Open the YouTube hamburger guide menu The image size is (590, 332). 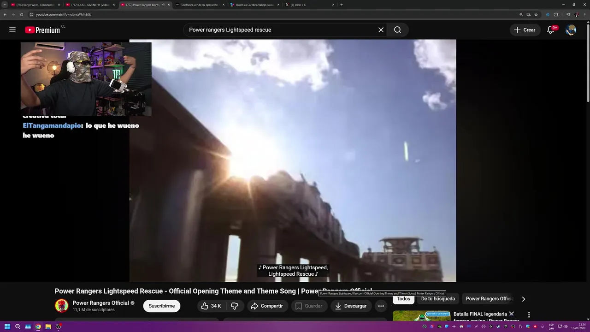(12, 30)
